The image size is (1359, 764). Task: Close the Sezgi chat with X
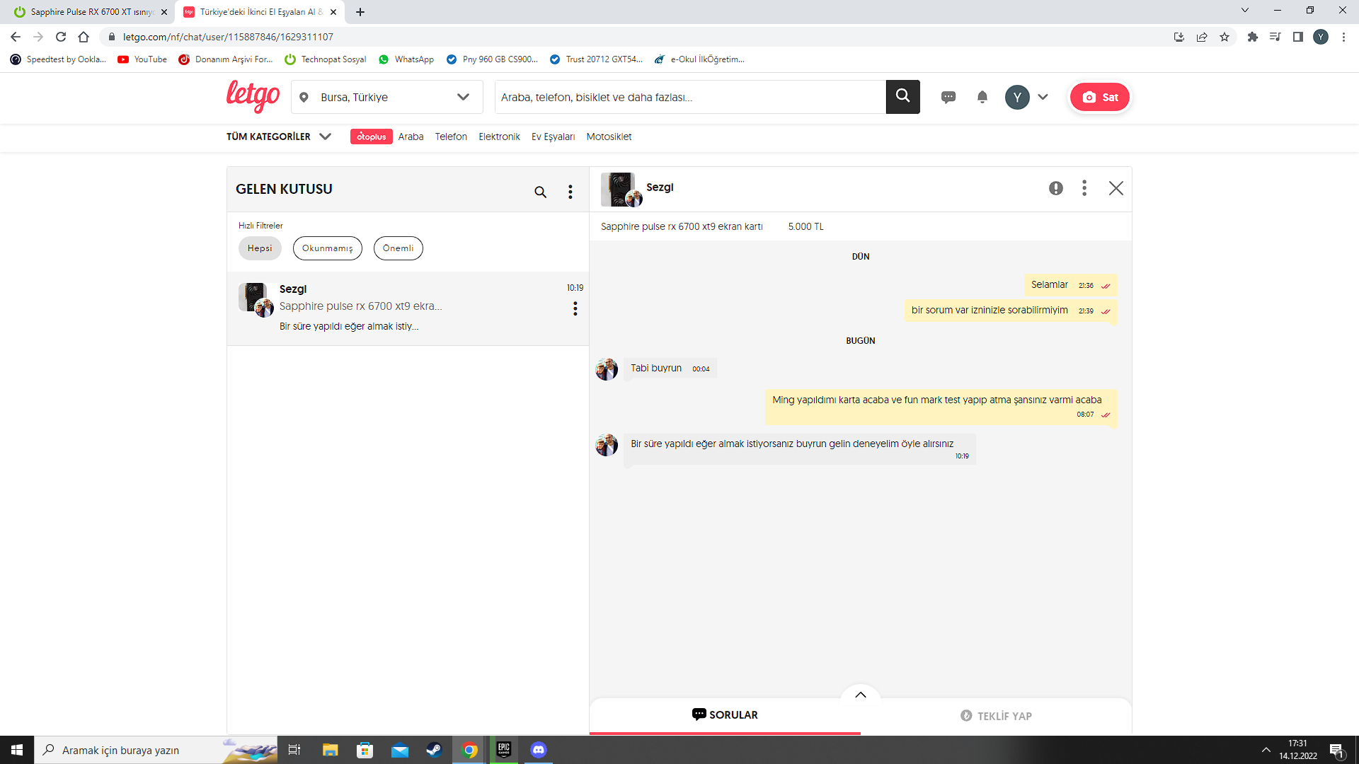[x=1116, y=188]
